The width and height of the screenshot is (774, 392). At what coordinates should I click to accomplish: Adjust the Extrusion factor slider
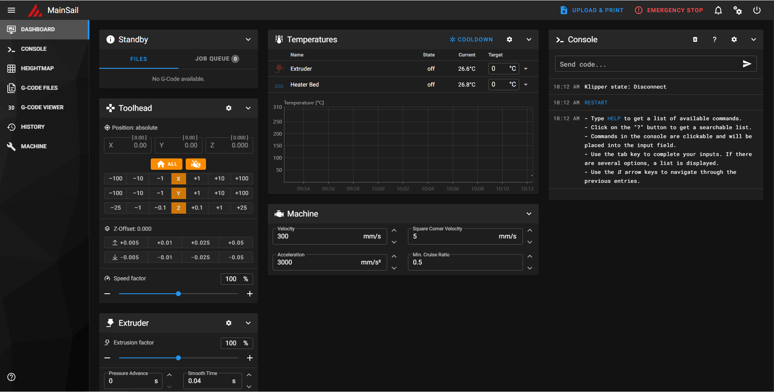pos(178,358)
